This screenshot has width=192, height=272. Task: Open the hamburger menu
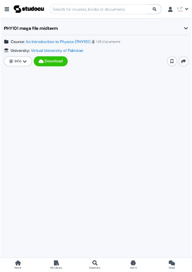coord(7,9)
